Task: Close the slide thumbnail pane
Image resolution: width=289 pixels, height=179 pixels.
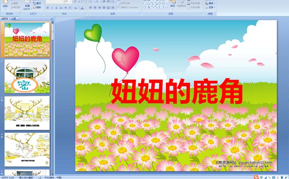Action: 52,19
